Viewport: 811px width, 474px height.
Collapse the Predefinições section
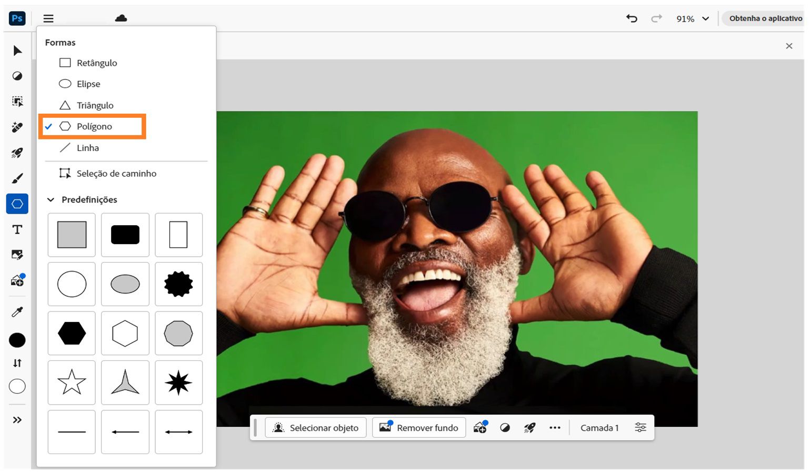click(51, 199)
